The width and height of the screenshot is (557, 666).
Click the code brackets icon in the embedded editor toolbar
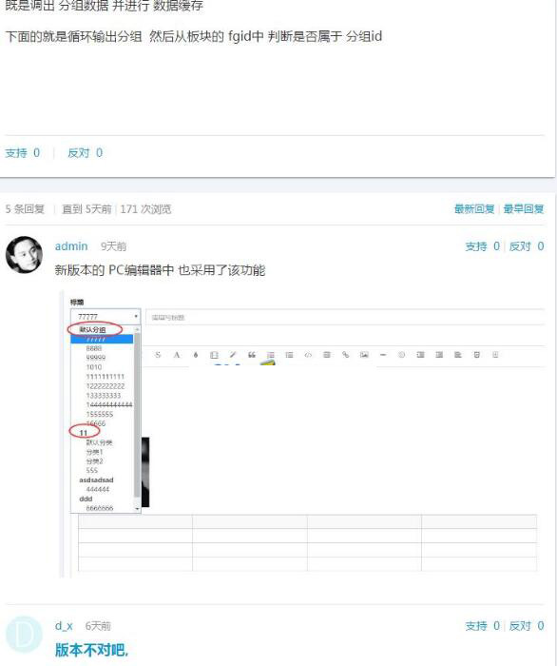308,355
